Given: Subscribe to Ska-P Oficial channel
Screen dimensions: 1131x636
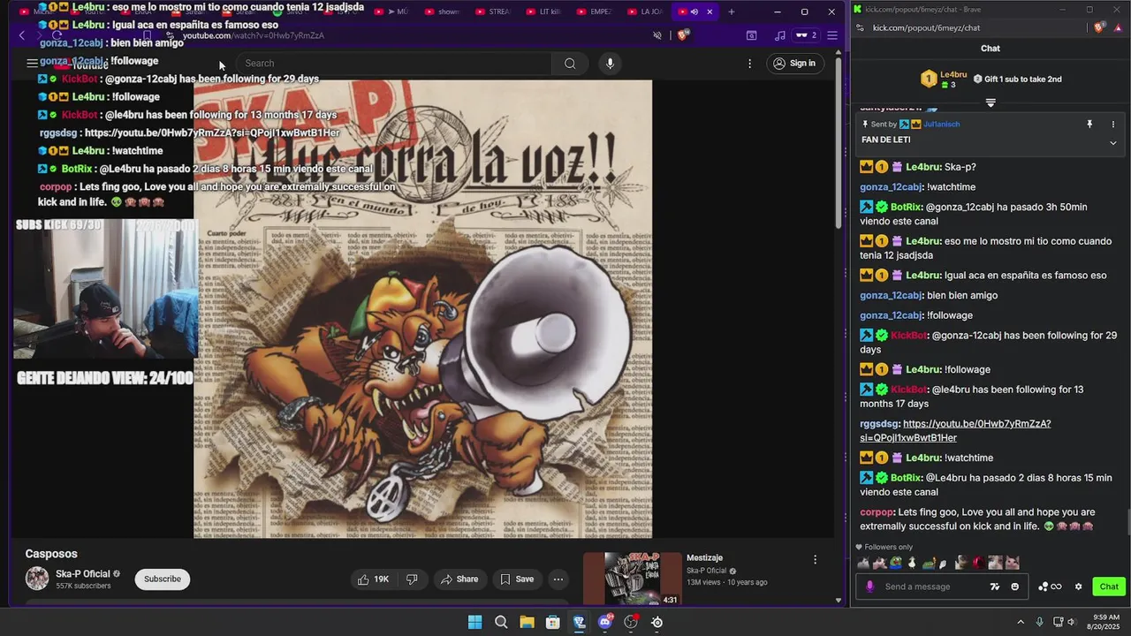Looking at the screenshot, I should (163, 579).
